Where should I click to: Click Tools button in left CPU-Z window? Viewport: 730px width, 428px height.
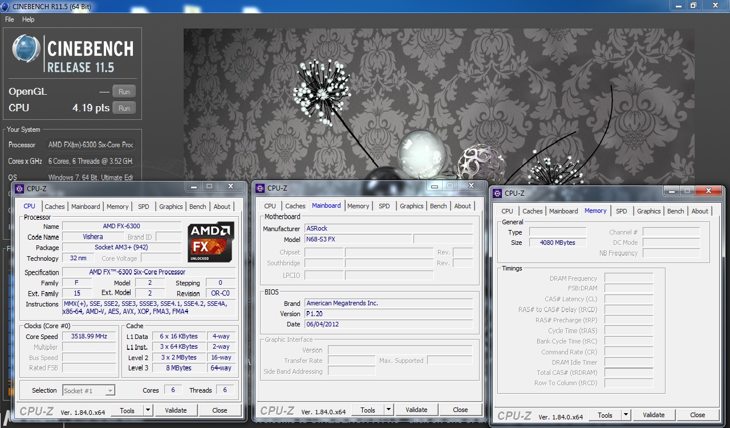coord(127,410)
